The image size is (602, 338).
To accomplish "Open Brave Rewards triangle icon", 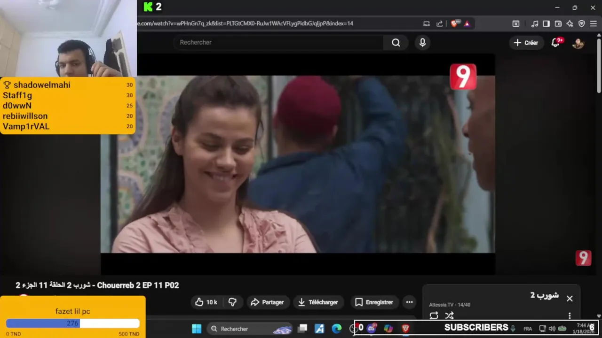I will pos(467,23).
